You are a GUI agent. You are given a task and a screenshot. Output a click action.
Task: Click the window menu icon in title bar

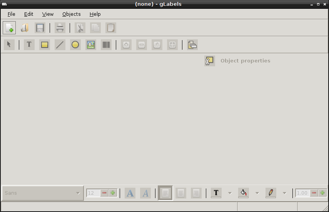coord(5,4)
